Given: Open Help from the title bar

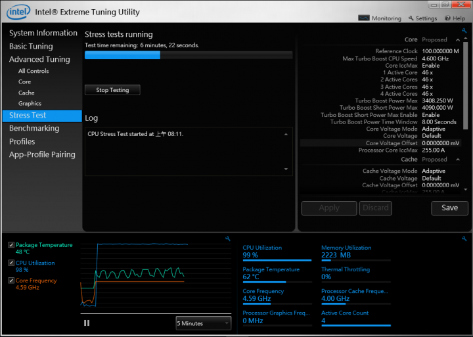Looking at the screenshot, I should (x=455, y=18).
